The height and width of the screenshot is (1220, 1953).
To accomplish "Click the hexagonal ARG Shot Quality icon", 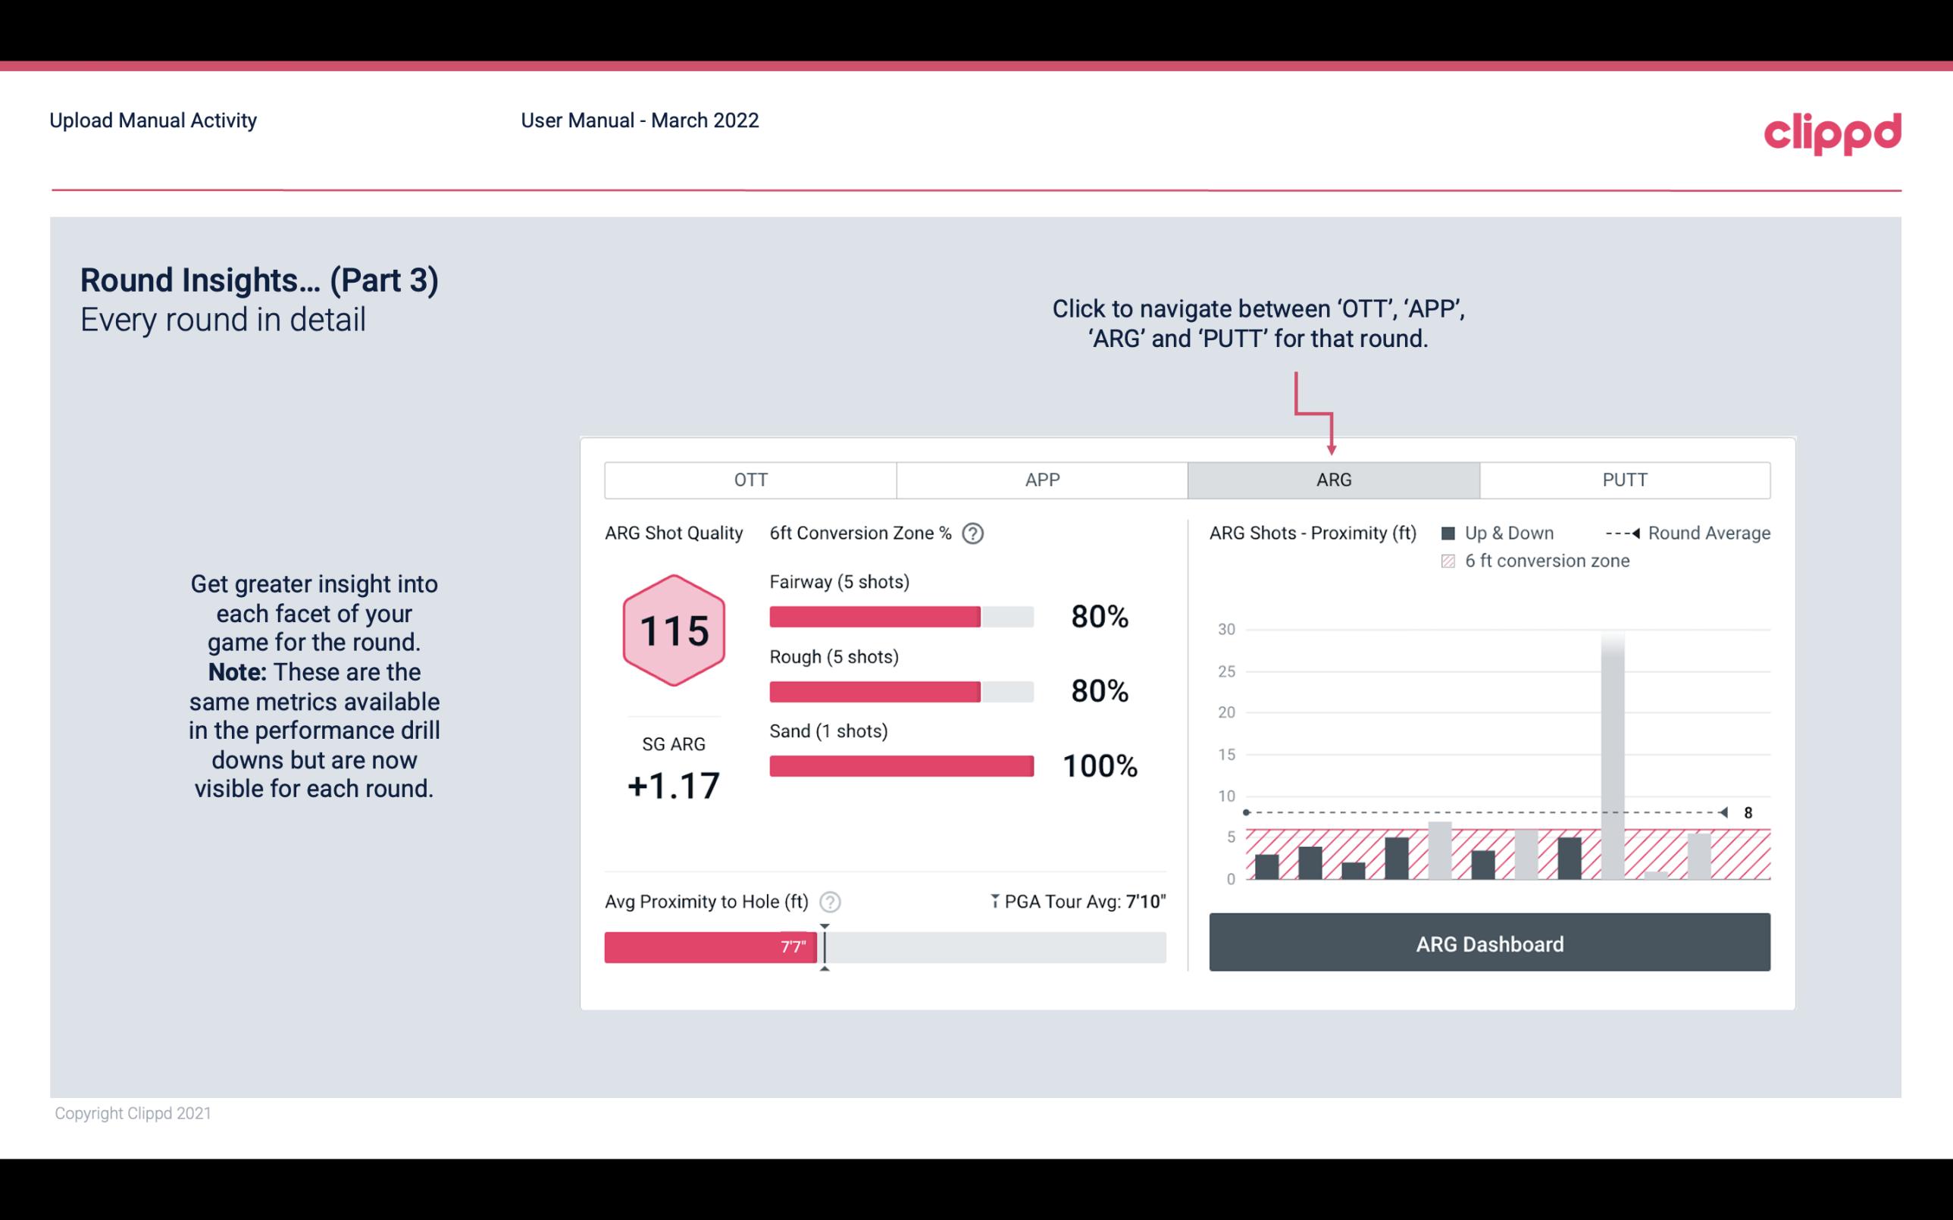I will (673, 630).
